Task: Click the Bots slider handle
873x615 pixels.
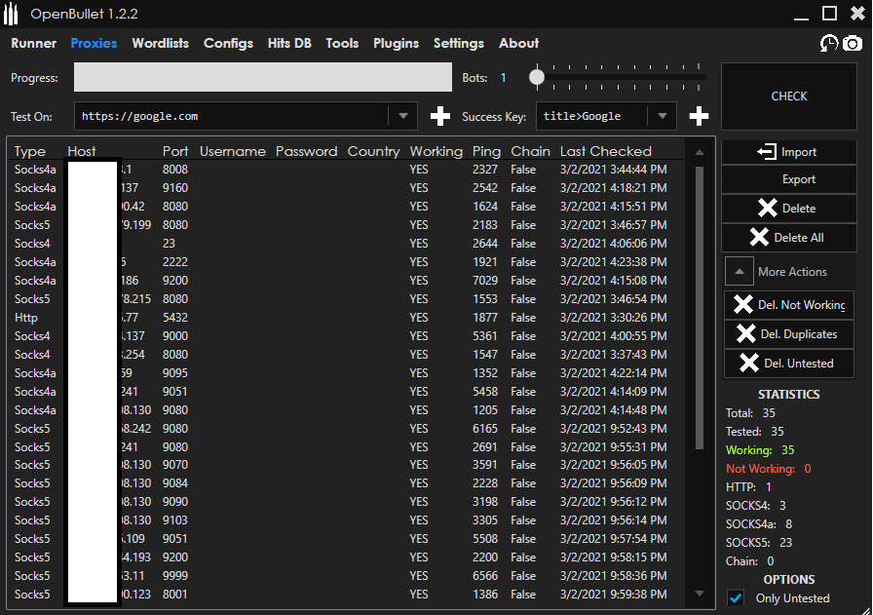Action: 537,77
